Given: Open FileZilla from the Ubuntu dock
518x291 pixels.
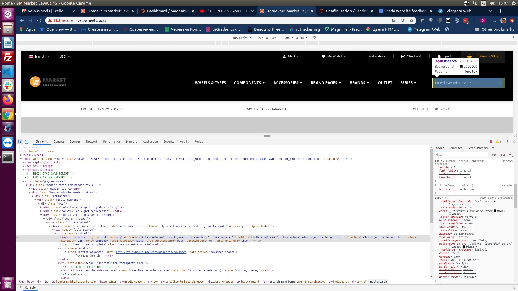Looking at the screenshot, I should [x=8, y=57].
